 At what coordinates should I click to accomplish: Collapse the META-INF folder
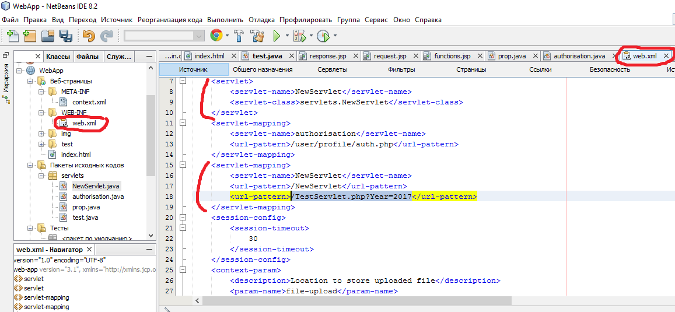click(x=41, y=91)
